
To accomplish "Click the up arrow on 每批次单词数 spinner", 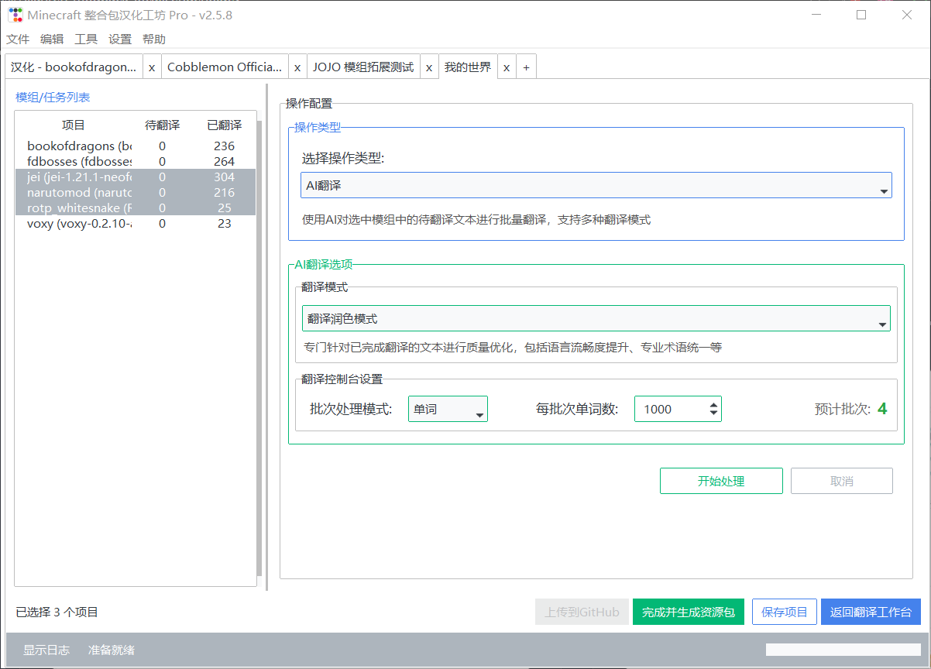I will pyautogui.click(x=713, y=403).
